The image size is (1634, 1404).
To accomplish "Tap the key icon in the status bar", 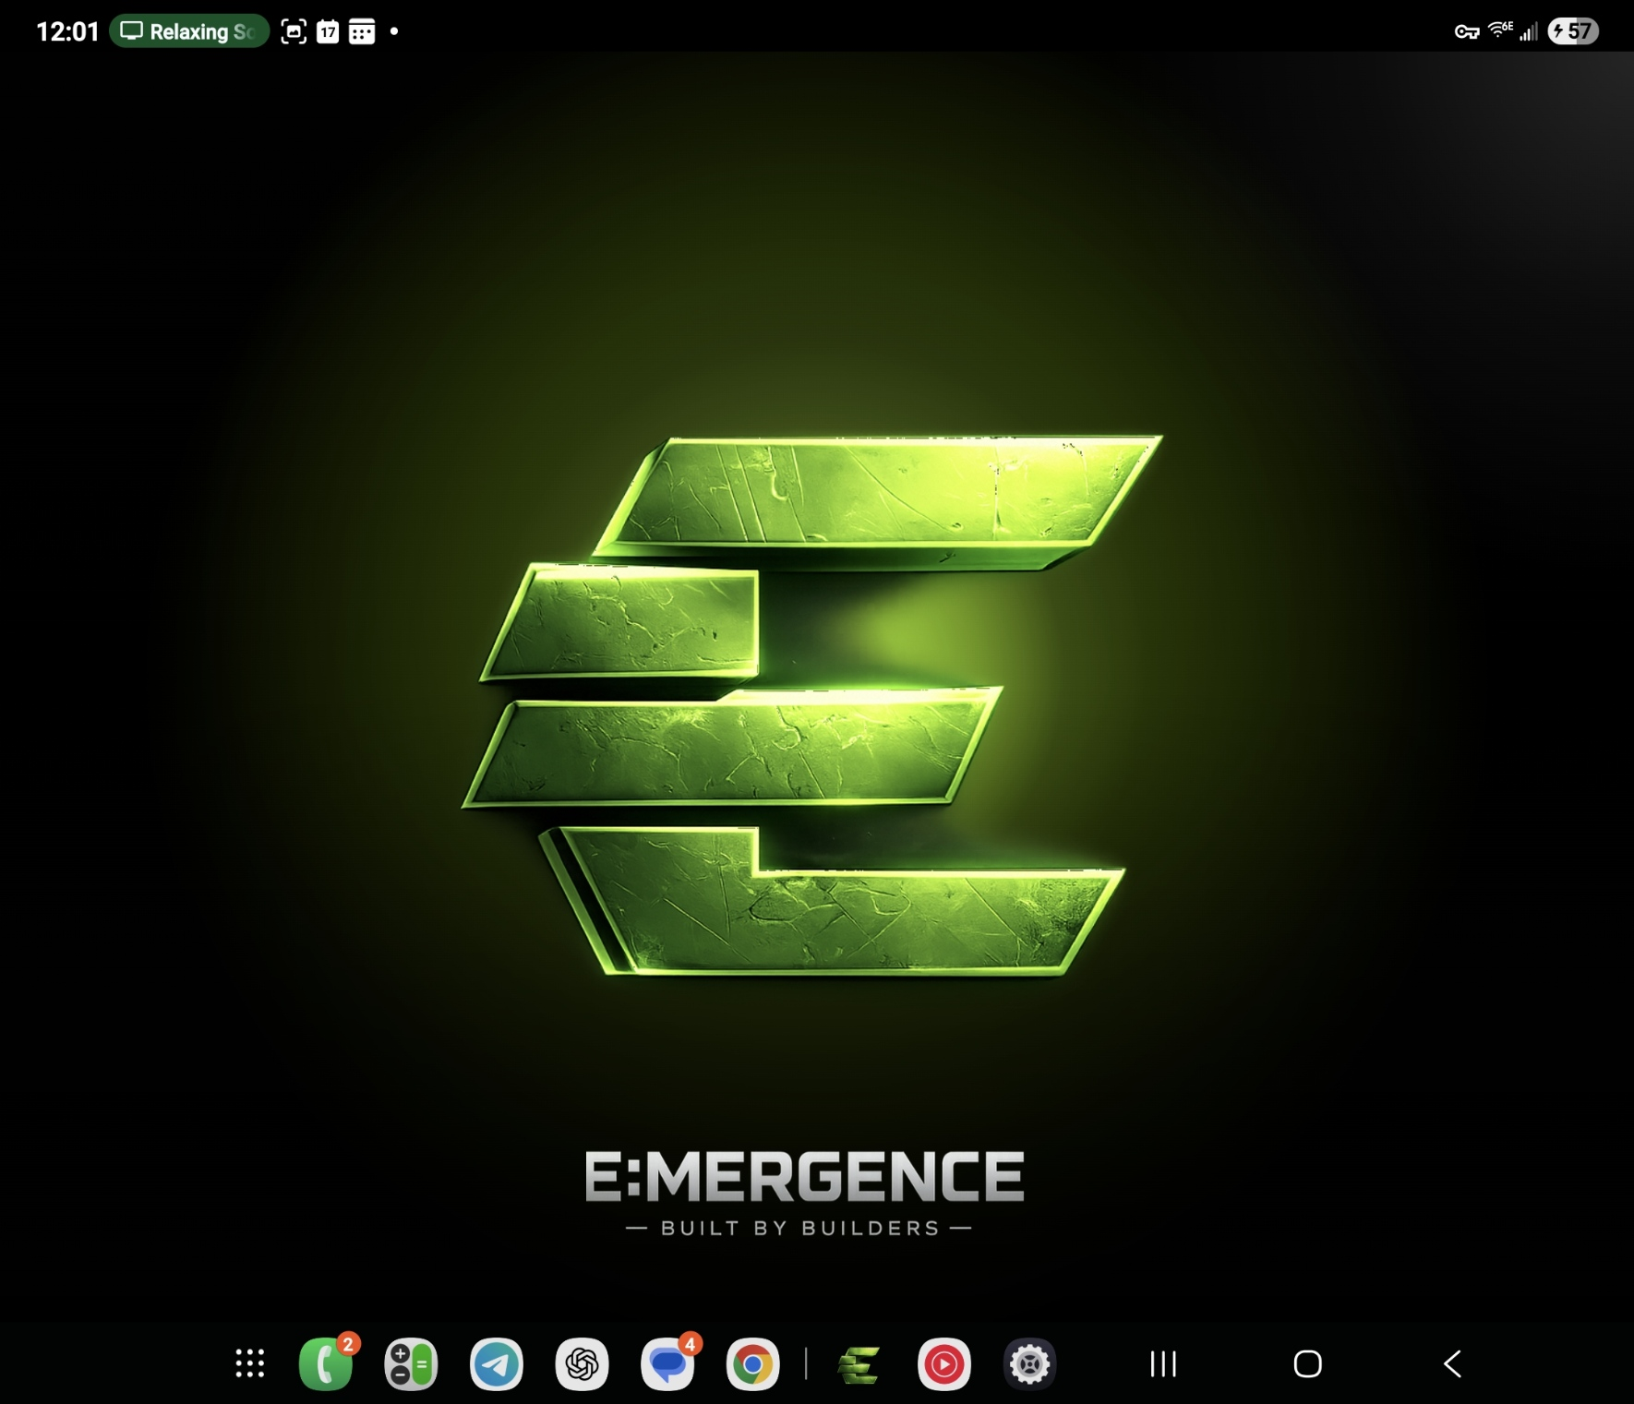I will click(1466, 30).
